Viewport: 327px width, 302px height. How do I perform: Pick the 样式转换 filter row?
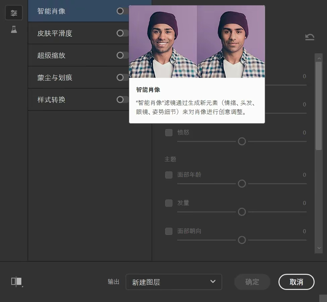(78, 100)
